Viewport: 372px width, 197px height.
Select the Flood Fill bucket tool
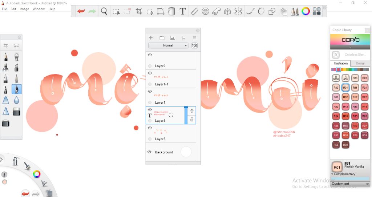pos(171,11)
